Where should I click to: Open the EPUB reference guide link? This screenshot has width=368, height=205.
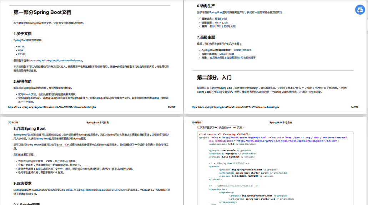pyautogui.click(x=21, y=54)
